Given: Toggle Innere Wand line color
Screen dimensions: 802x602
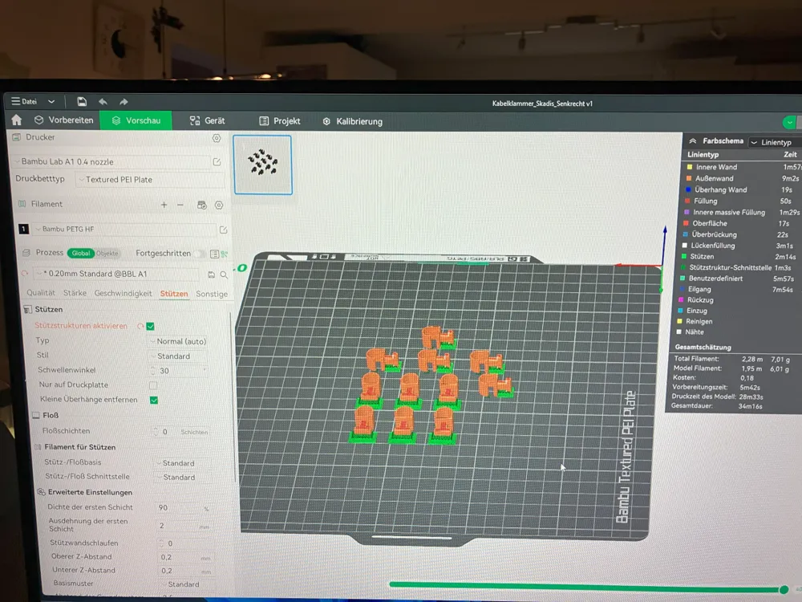Looking at the screenshot, I should coord(690,167).
